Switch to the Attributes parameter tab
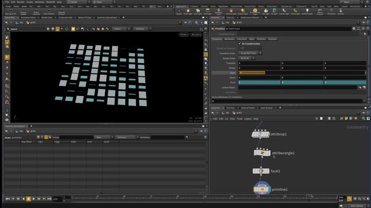The height and width of the screenshot is (208, 371). [x=230, y=39]
